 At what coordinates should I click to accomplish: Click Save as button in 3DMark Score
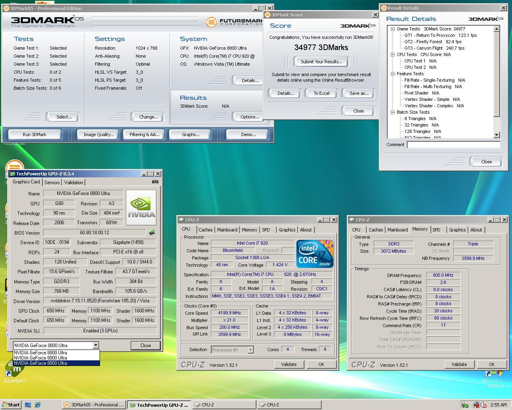[x=359, y=93]
